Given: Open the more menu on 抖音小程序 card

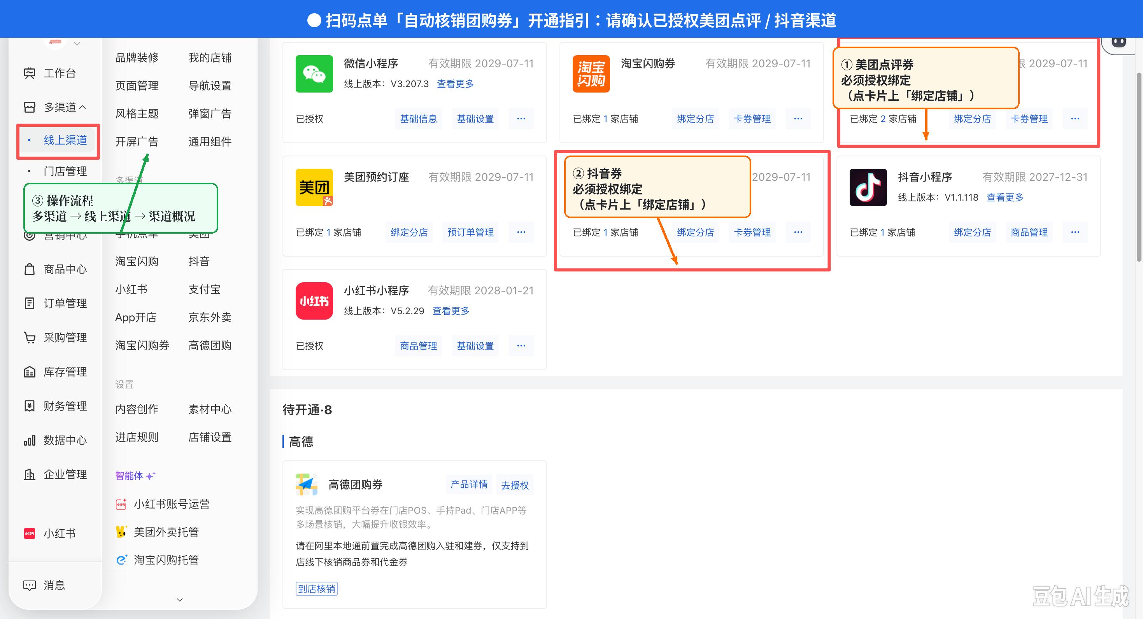Looking at the screenshot, I should click(x=1075, y=233).
